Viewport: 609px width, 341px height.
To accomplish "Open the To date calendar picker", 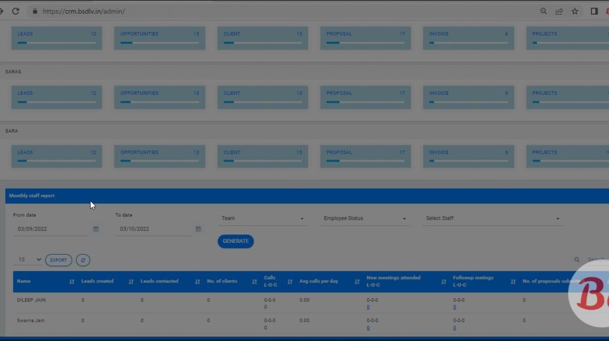I will coord(198,229).
